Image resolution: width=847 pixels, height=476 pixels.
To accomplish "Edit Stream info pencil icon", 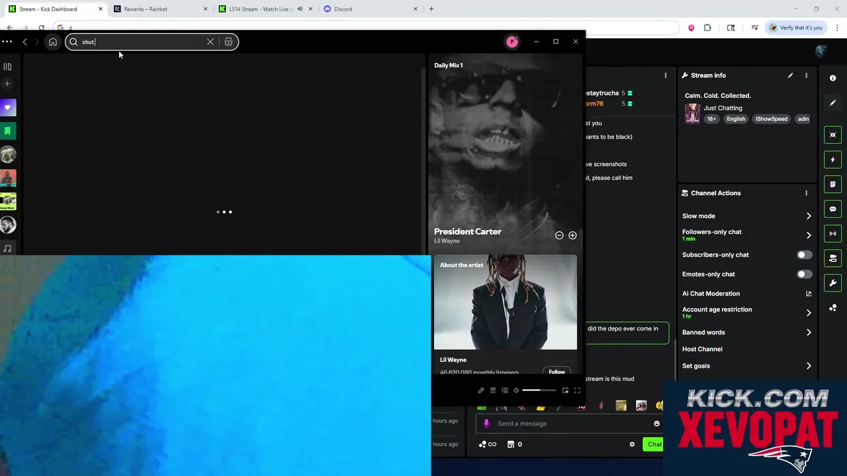I will point(790,75).
